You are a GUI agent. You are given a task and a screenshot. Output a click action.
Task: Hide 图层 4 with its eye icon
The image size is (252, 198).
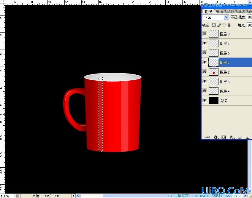[x=205, y=91]
